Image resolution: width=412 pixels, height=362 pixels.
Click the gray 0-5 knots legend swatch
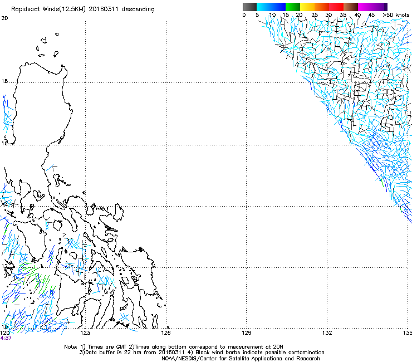coord(249,7)
